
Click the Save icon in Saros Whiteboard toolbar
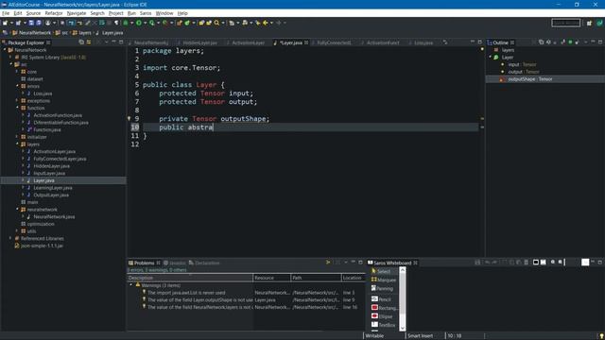477,263
